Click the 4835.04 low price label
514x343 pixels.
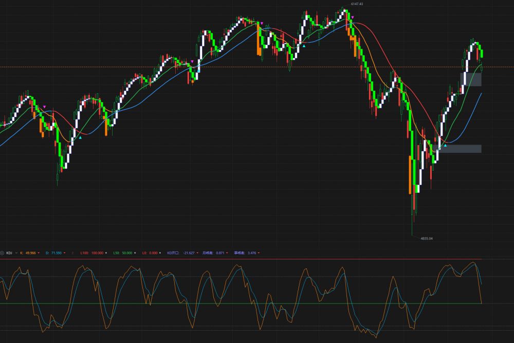(x=427, y=238)
